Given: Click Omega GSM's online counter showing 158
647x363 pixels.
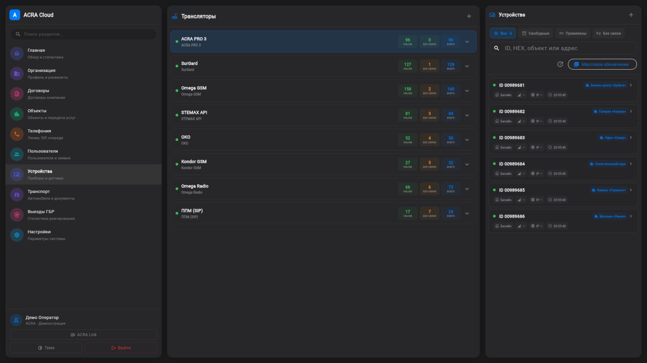Looking at the screenshot, I should [408, 91].
